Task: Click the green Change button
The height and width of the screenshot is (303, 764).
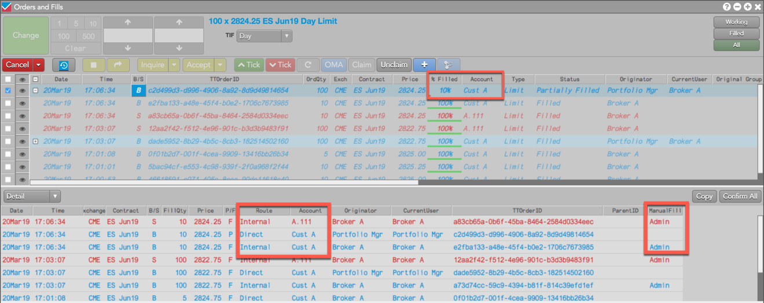Action: tap(25, 35)
